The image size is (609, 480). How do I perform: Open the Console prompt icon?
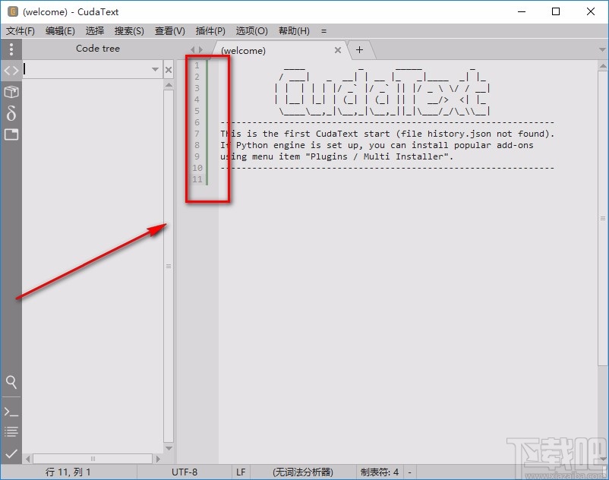tap(11, 412)
